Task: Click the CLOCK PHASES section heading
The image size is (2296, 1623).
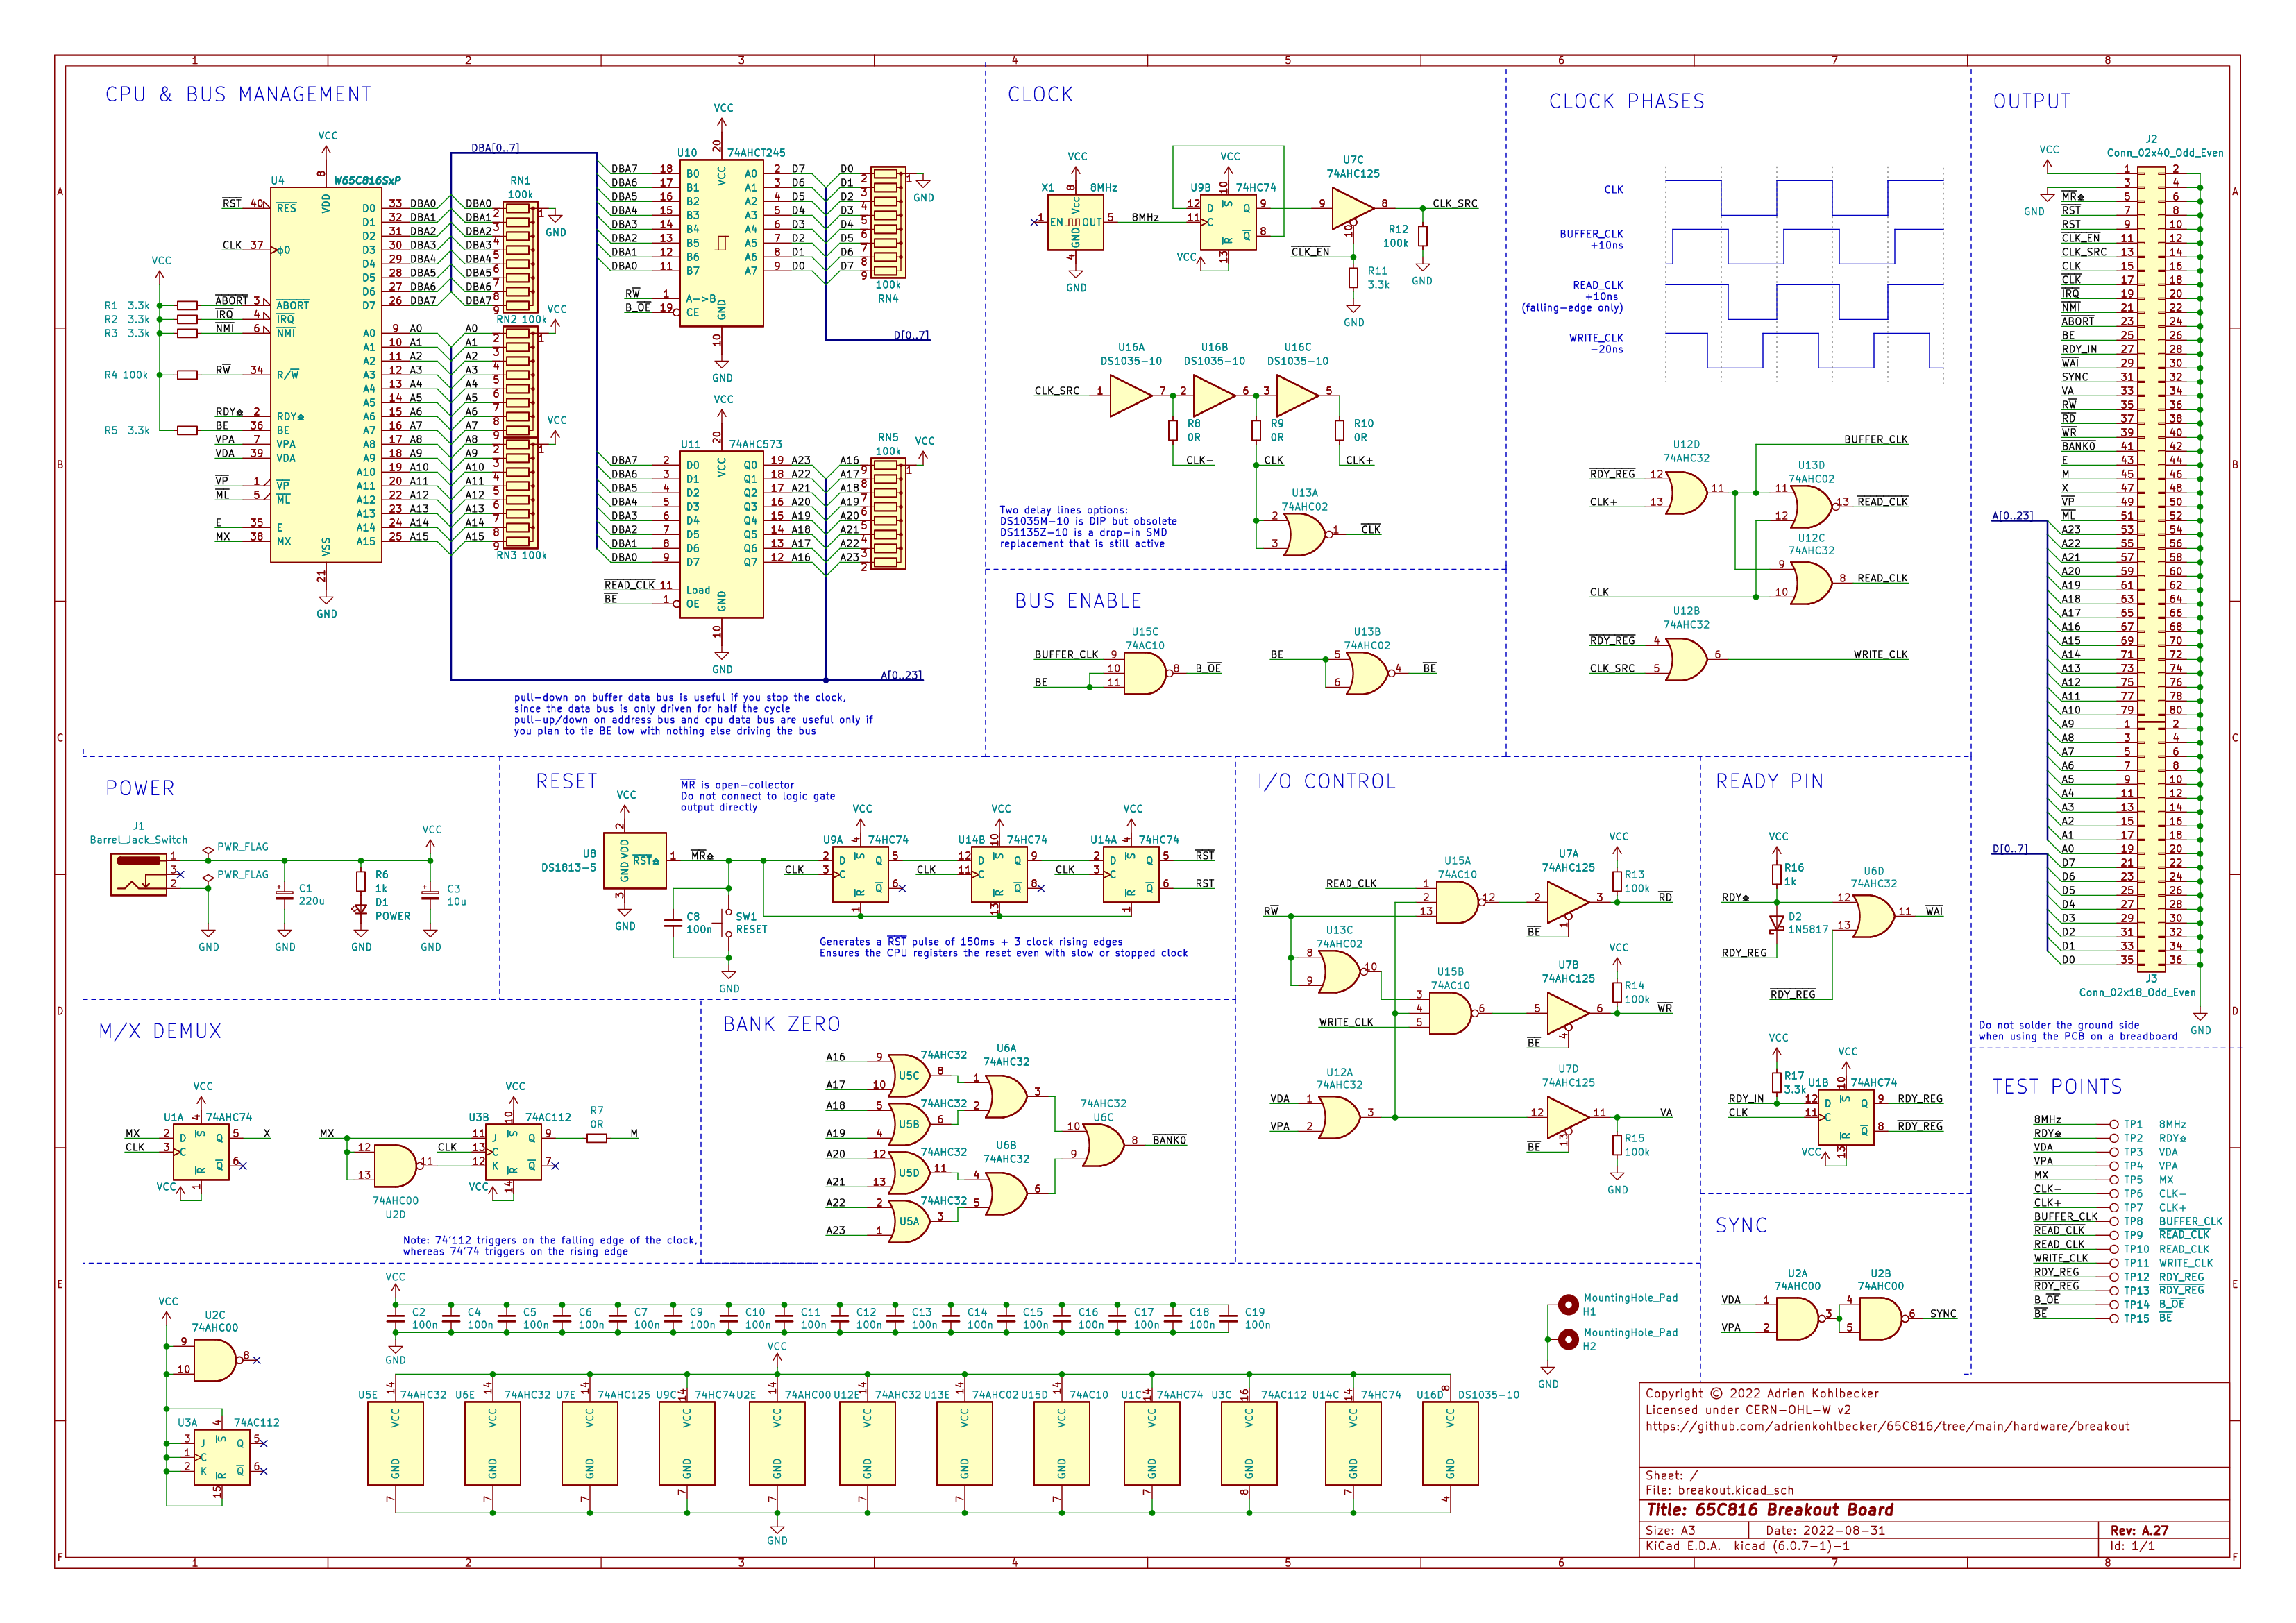Action: point(1626,102)
